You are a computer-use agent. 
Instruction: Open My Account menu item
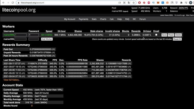click(x=70, y=19)
